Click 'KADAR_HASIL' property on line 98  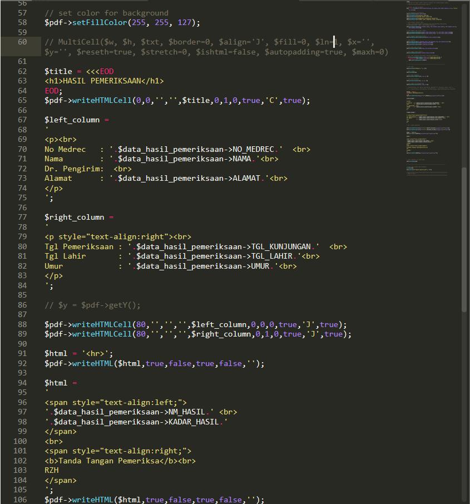tap(194, 422)
